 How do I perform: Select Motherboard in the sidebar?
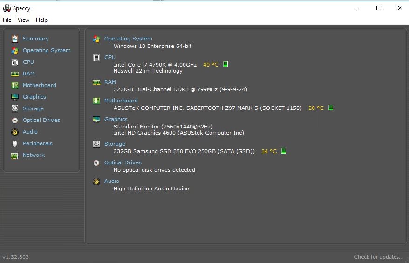[40, 85]
